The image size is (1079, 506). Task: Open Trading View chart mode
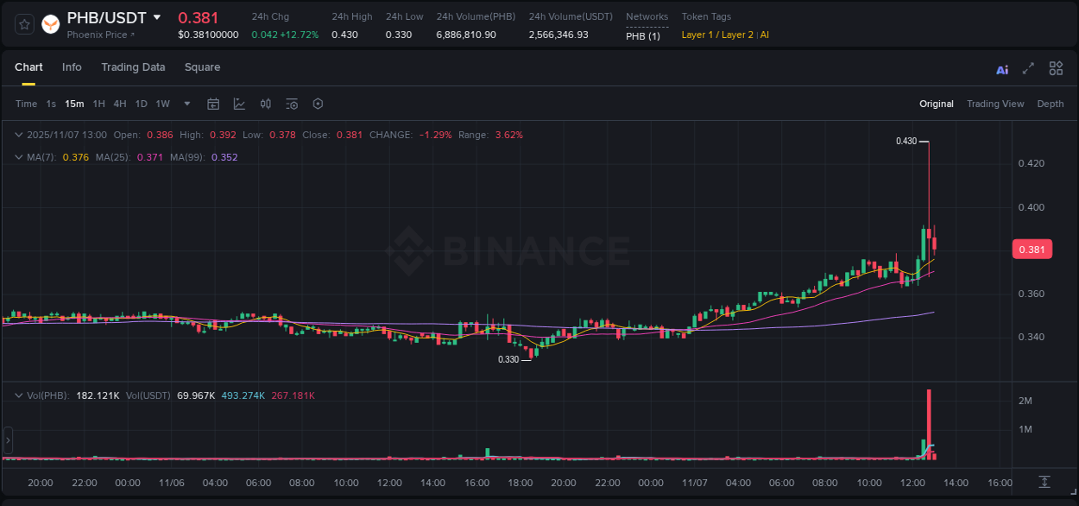[x=995, y=104]
